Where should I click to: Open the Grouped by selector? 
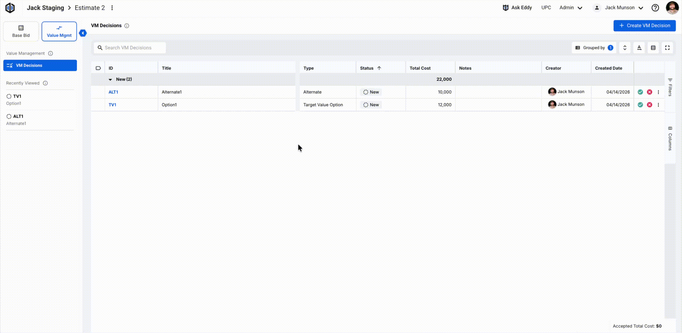pos(594,48)
